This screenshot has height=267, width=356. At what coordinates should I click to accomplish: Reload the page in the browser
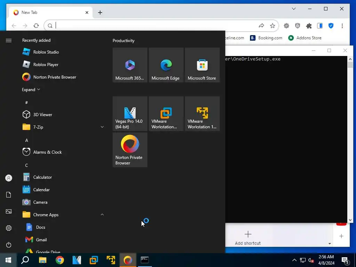click(x=36, y=26)
